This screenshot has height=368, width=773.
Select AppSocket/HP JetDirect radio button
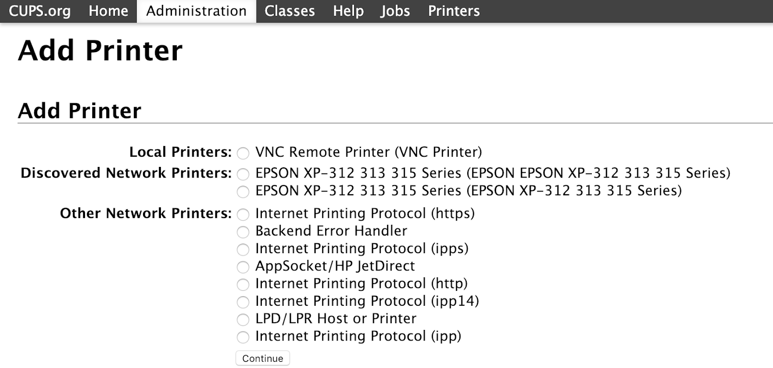(x=243, y=267)
